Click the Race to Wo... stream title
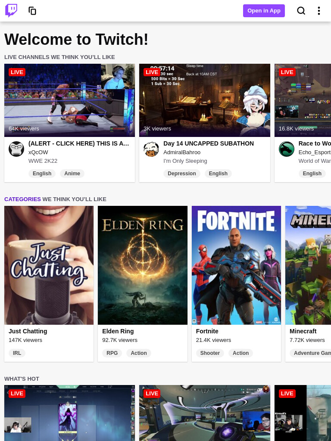Viewport: 331px width, 441px height. [315, 143]
